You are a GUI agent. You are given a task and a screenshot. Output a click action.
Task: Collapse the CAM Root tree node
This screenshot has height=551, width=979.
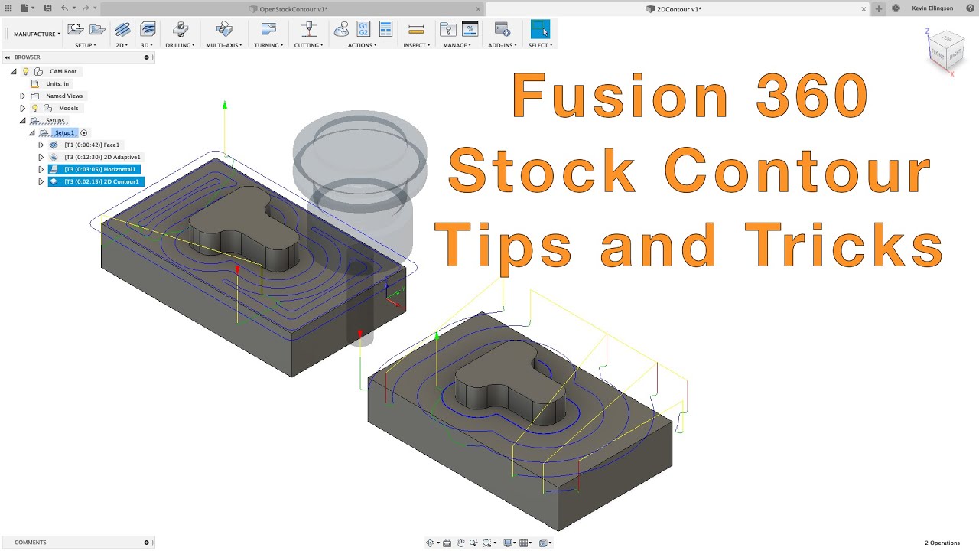14,71
